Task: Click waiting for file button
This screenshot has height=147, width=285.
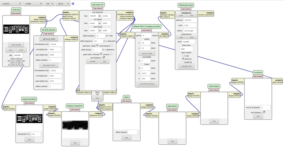Action: point(186,66)
